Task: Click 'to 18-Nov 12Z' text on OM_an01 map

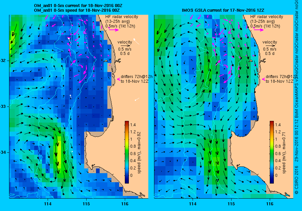Action: 135,81
